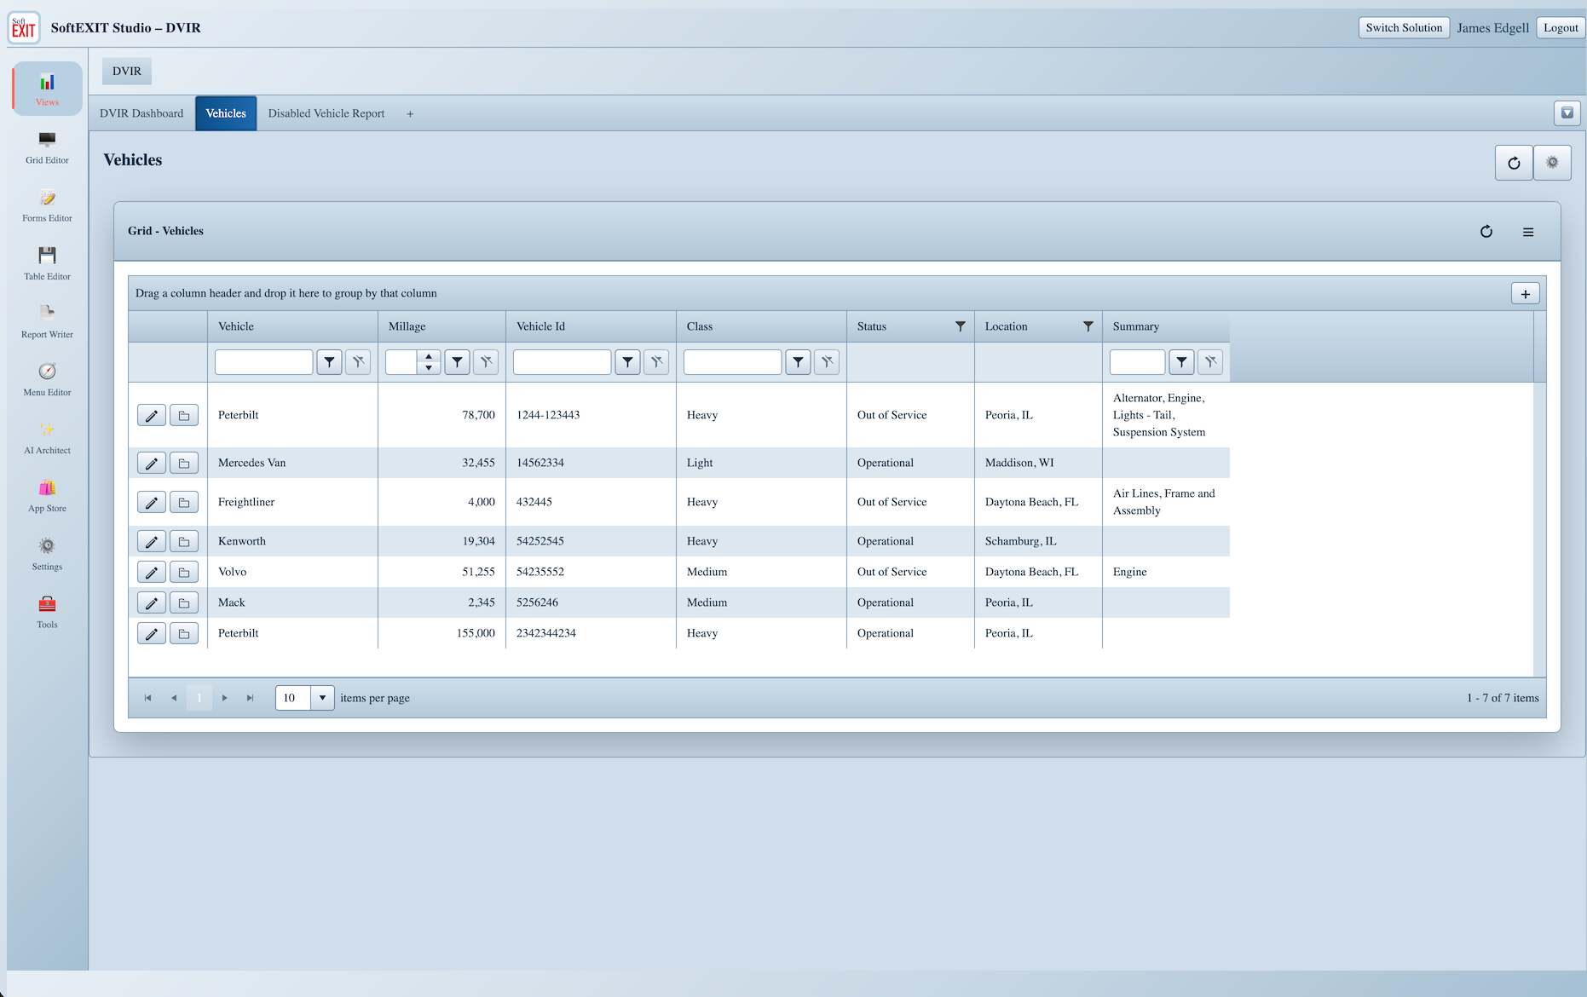1587x997 pixels.
Task: Launch the AI Architect
Action: (47, 437)
